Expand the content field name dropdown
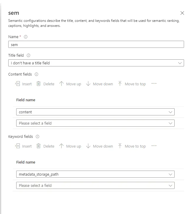Screen dimensions: 187x214 95,112
